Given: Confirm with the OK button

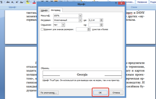Looking at the screenshot, I should tap(100, 93).
